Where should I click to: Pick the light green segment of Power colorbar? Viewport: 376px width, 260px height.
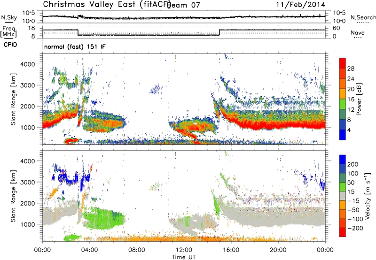pos(343,104)
